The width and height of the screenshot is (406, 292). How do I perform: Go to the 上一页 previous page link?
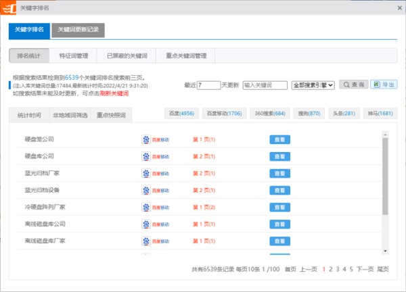tap(309, 269)
